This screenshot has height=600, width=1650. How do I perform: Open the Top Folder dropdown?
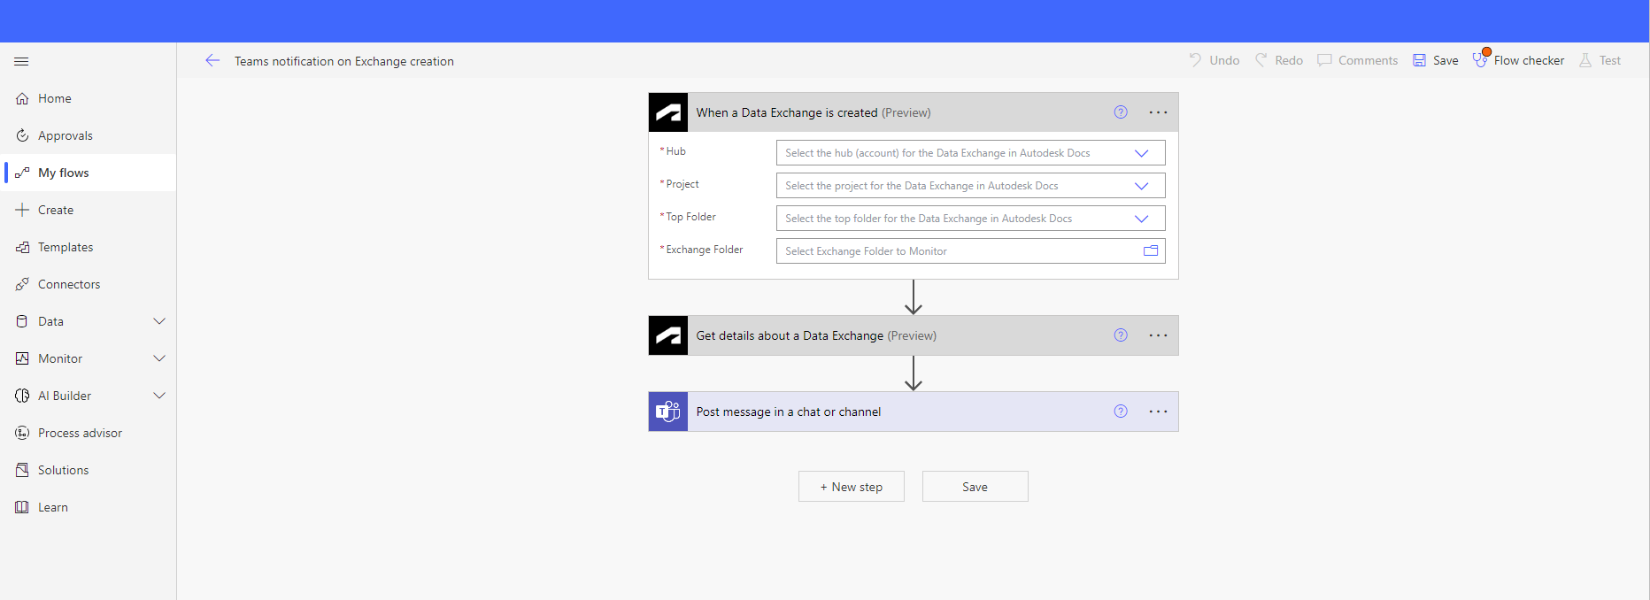pos(970,219)
